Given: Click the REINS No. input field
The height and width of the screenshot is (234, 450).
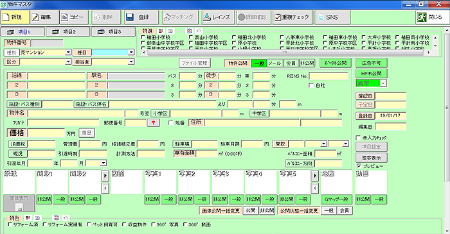Looking at the screenshot, I should (328, 76).
